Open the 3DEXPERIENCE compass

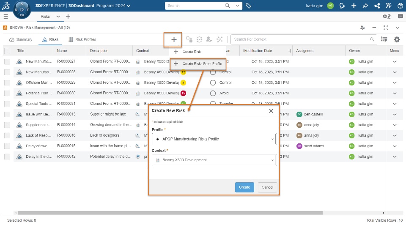(22, 10)
